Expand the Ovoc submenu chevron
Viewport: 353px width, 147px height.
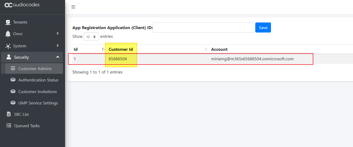[x=57, y=33]
